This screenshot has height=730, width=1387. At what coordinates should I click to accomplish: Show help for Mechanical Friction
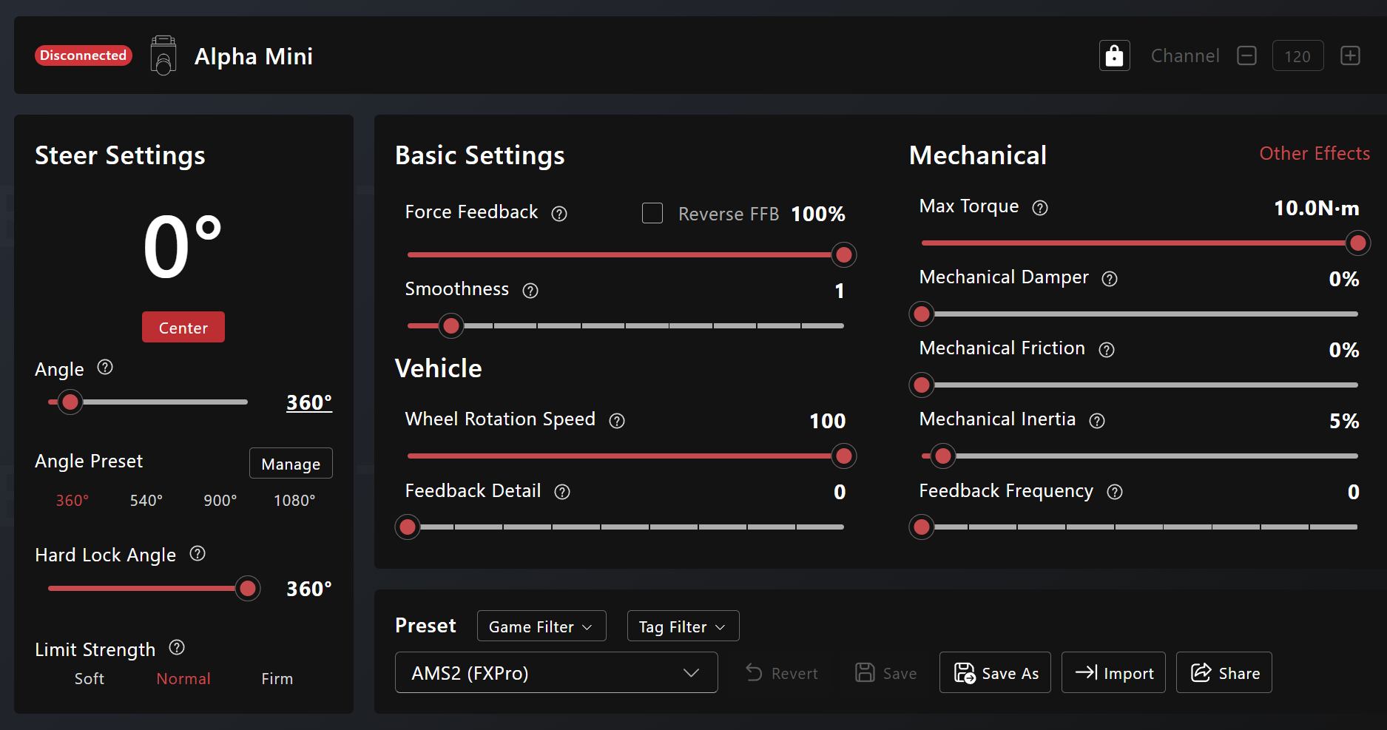[1107, 350]
